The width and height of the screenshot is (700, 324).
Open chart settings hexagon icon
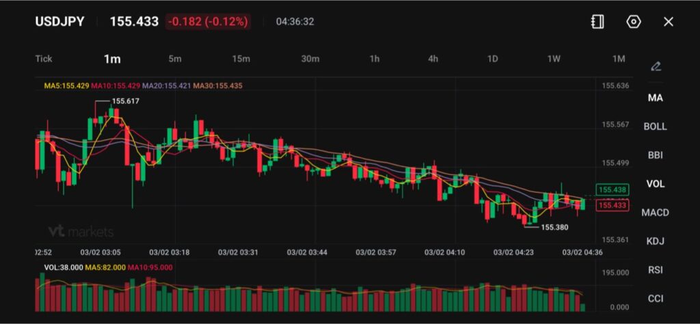coord(634,22)
